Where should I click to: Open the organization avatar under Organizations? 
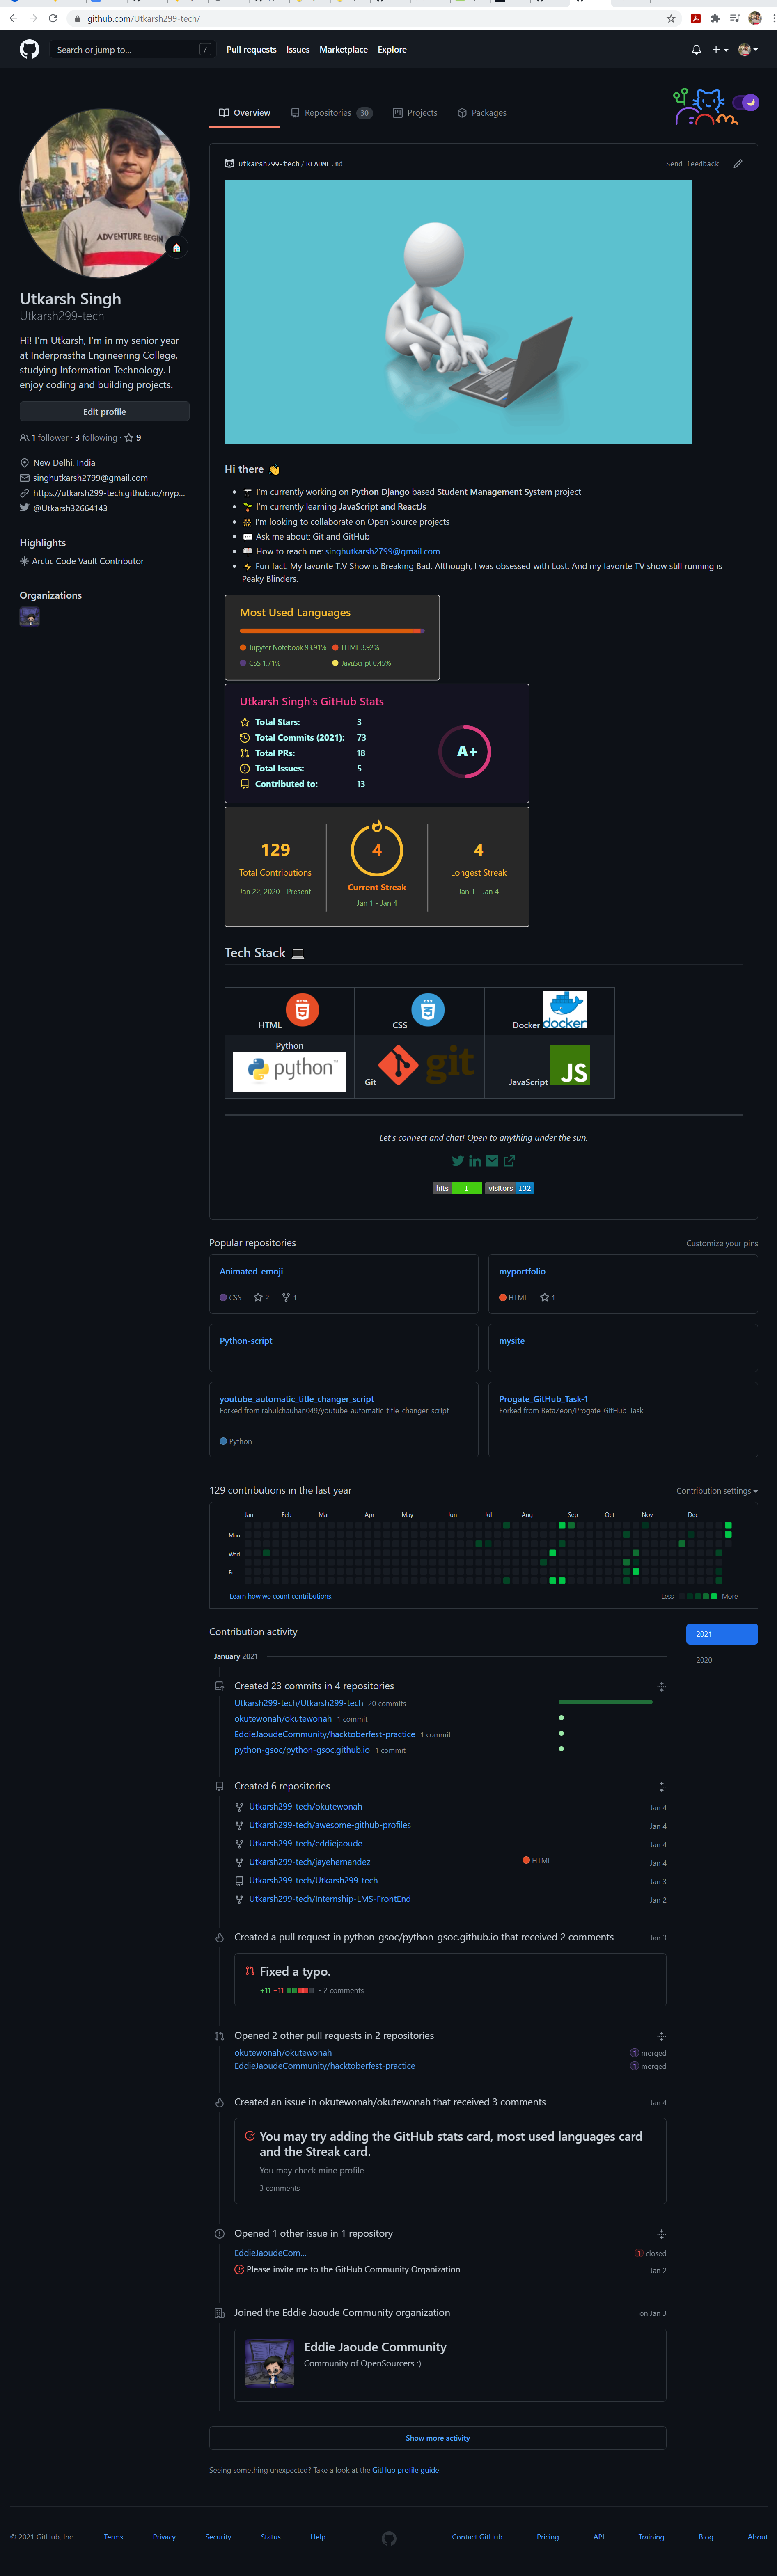pyautogui.click(x=30, y=617)
